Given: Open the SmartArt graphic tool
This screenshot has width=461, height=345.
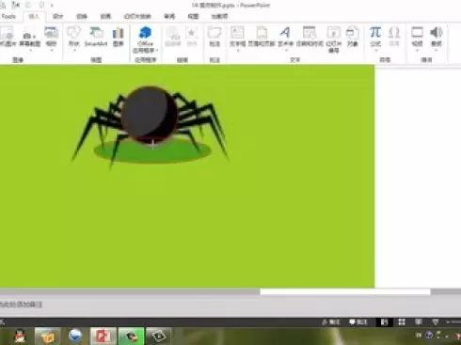Looking at the screenshot, I should (x=96, y=37).
